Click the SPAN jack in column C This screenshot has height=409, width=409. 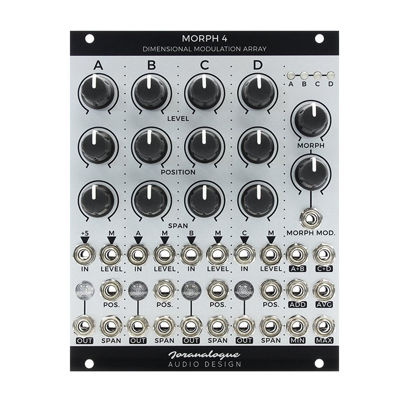point(218,326)
